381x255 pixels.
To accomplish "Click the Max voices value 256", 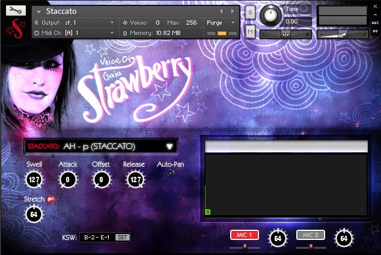I will tap(191, 23).
